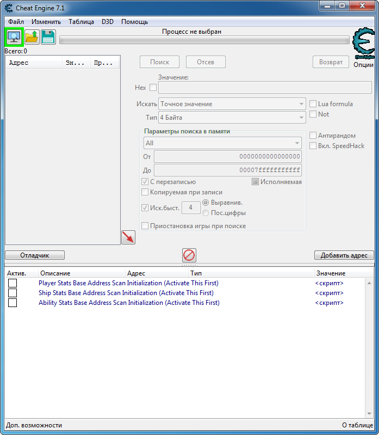Image resolution: width=379 pixels, height=435 pixels.
Task: Save the table with the floppy disk icon
Action: [48, 37]
